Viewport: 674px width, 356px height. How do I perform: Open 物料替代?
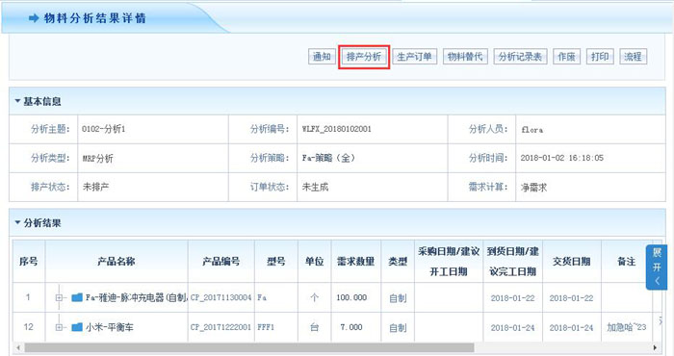point(465,56)
